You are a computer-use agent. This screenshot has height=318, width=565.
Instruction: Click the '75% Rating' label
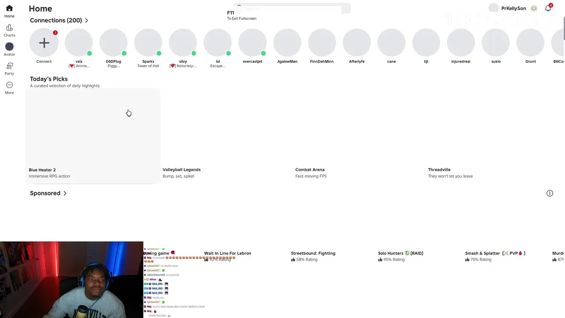click(478, 260)
